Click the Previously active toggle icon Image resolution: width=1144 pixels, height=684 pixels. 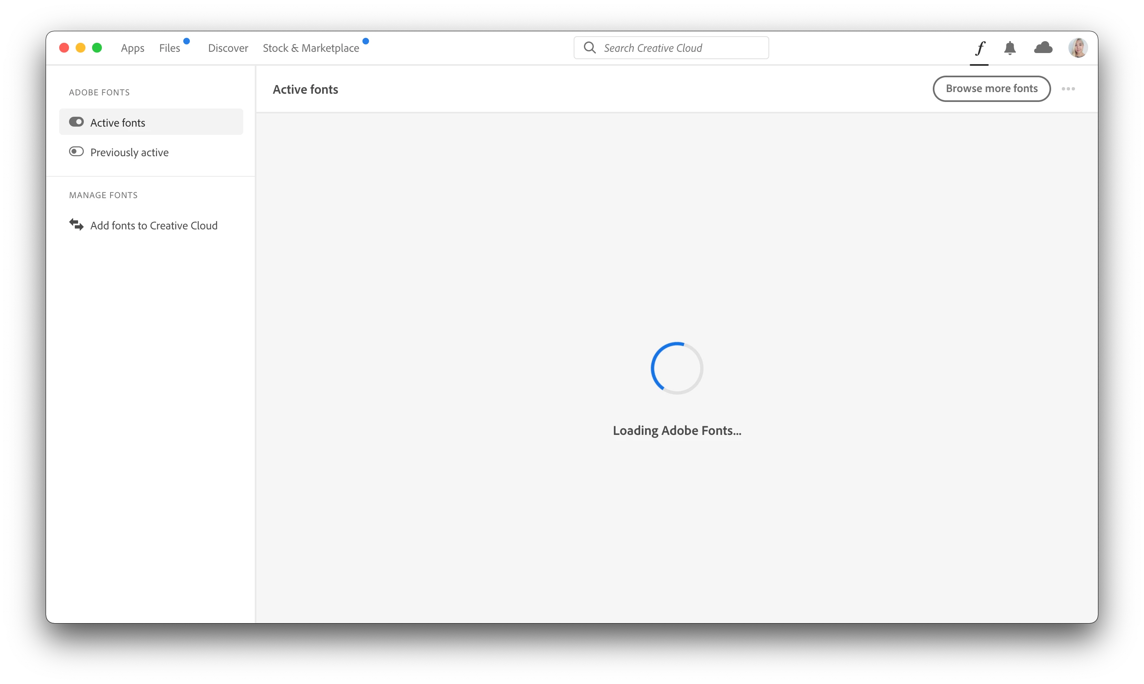76,152
